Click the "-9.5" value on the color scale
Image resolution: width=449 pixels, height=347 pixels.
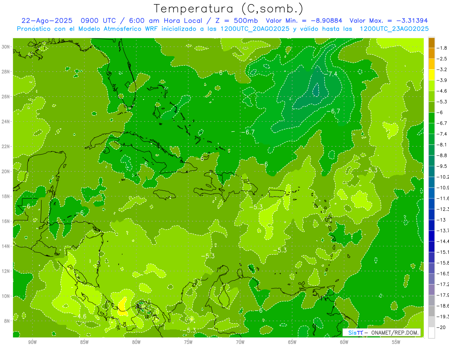click(x=442, y=166)
